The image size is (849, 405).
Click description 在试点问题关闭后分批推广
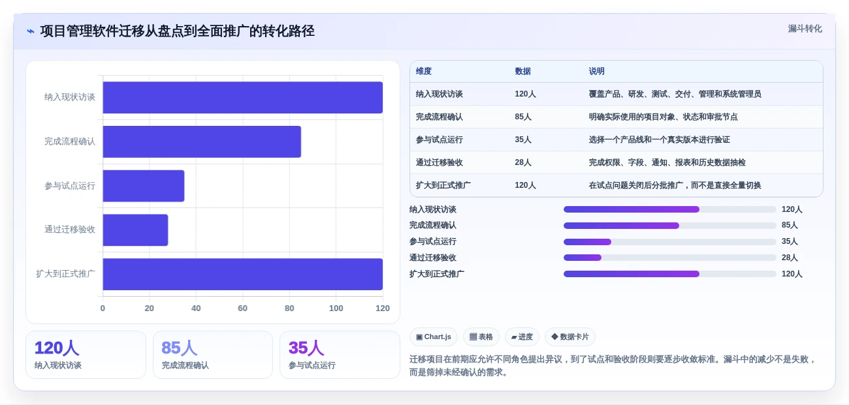click(675, 185)
